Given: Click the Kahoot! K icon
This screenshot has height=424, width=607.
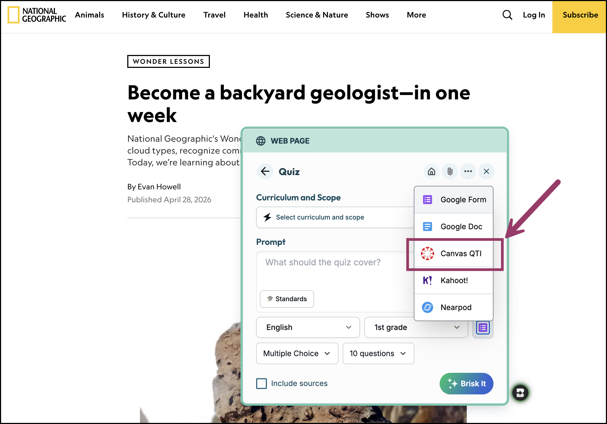Looking at the screenshot, I should click(x=428, y=280).
